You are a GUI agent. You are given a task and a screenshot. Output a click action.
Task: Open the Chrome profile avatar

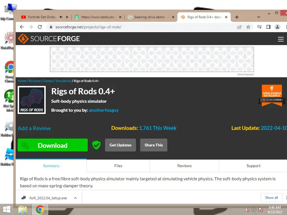(x=277, y=27)
